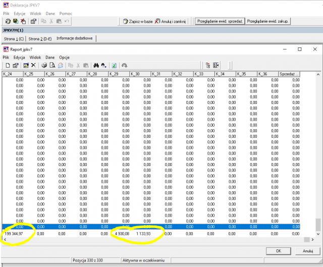323x267 pixels.
Task: Click horizontal scrollbar right arrow in grid
Action: coord(313,240)
